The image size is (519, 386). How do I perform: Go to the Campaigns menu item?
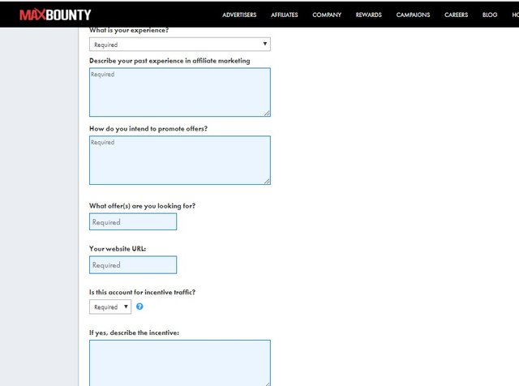point(413,15)
